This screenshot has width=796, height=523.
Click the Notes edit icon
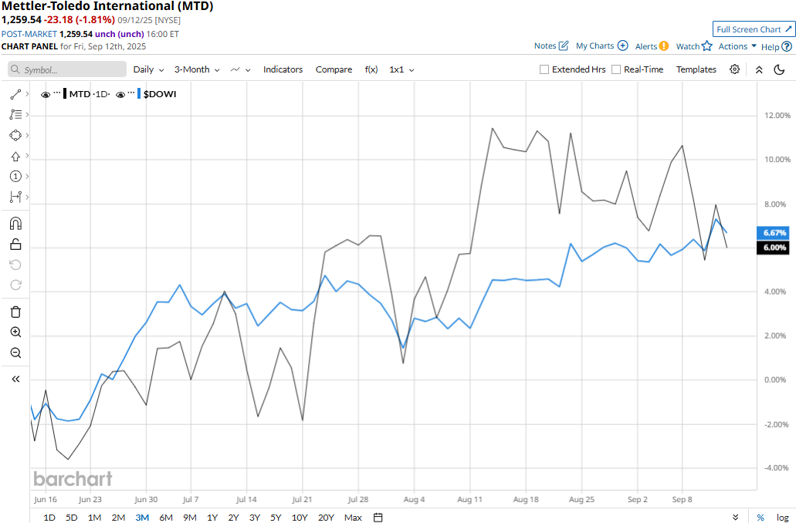coord(564,46)
